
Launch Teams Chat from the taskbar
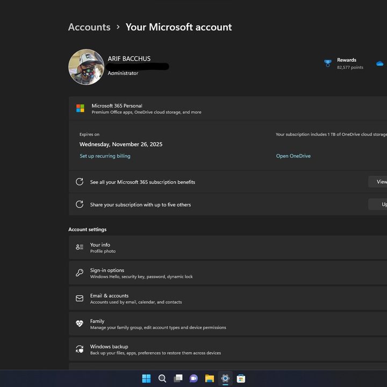[193, 378]
